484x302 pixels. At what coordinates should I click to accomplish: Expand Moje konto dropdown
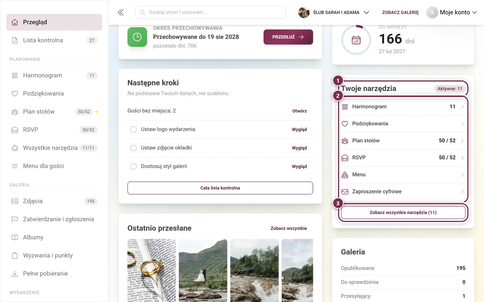point(452,12)
